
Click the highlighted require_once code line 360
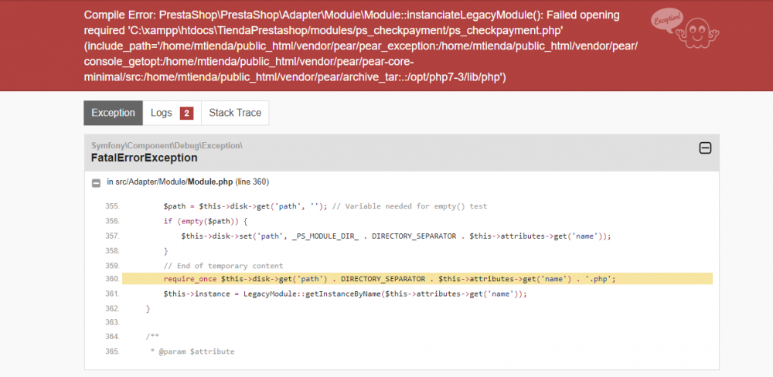point(417,279)
